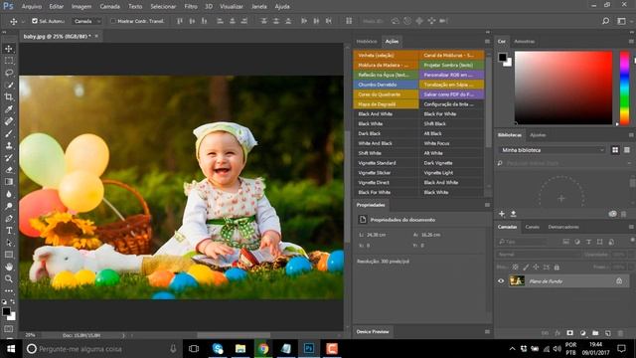
Task: Open the Propriedades panel menu
Action: [x=487, y=205]
